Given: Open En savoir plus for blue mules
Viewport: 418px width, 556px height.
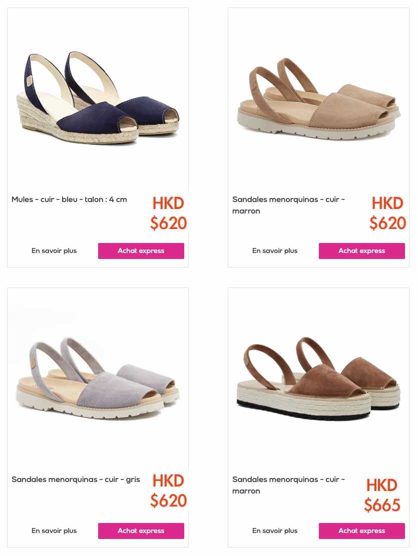Looking at the screenshot, I should pyautogui.click(x=54, y=250).
